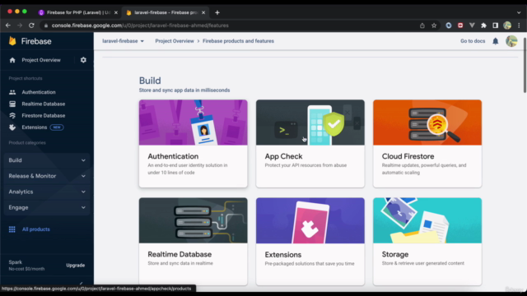
Task: Select the laravel-firebase browser tab
Action: [166, 12]
